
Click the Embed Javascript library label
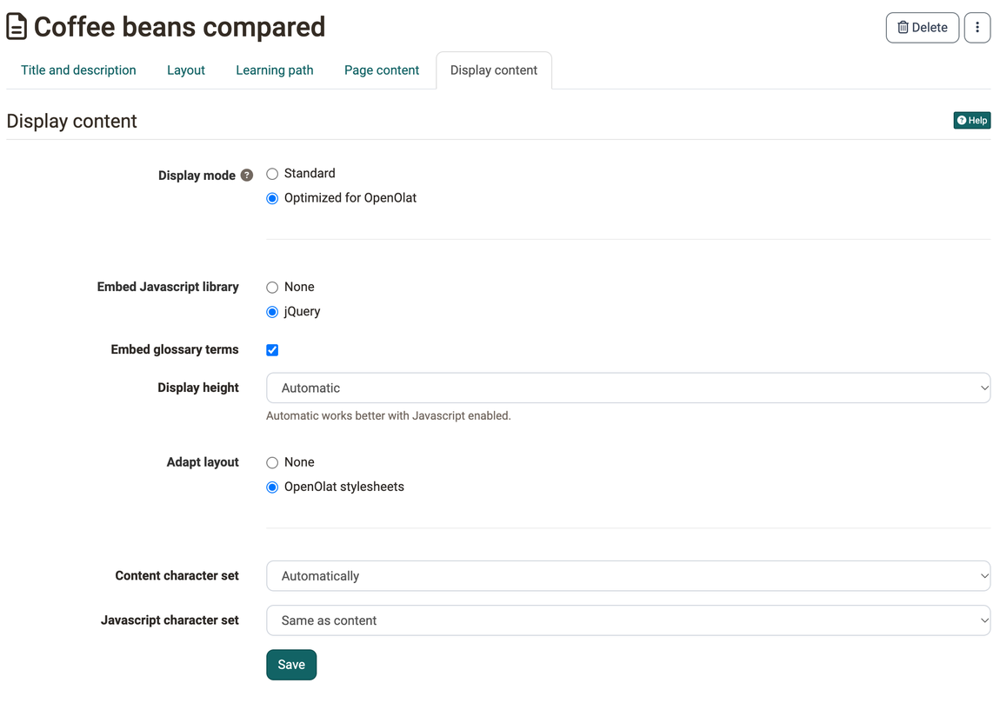click(x=168, y=287)
